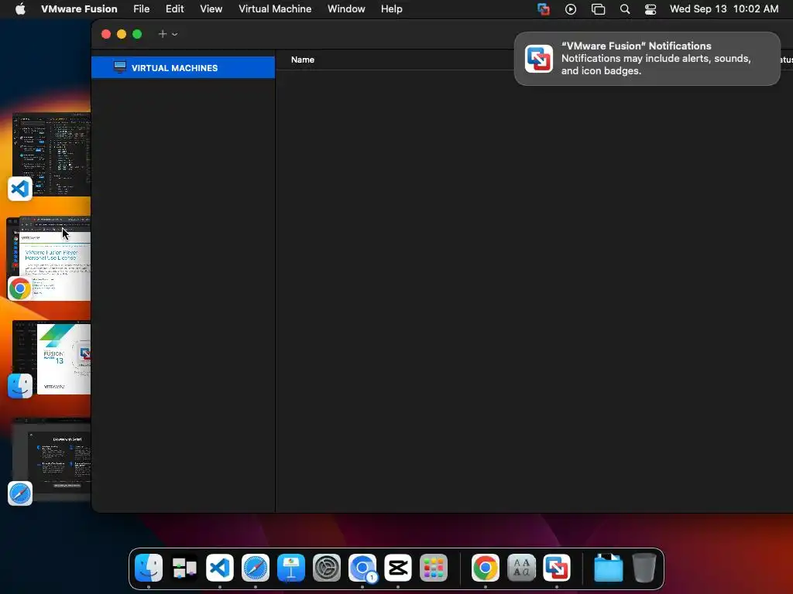Open Font Book from the Dock

521,568
